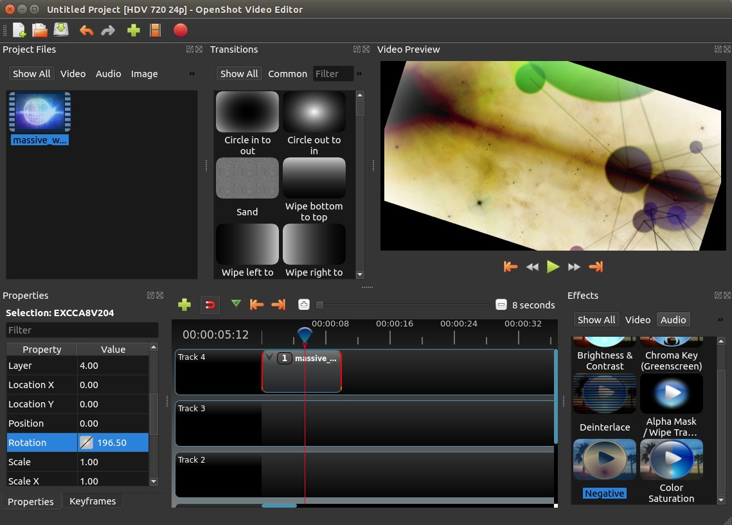
Task: Click the timeline zoom slider
Action: tap(404, 305)
